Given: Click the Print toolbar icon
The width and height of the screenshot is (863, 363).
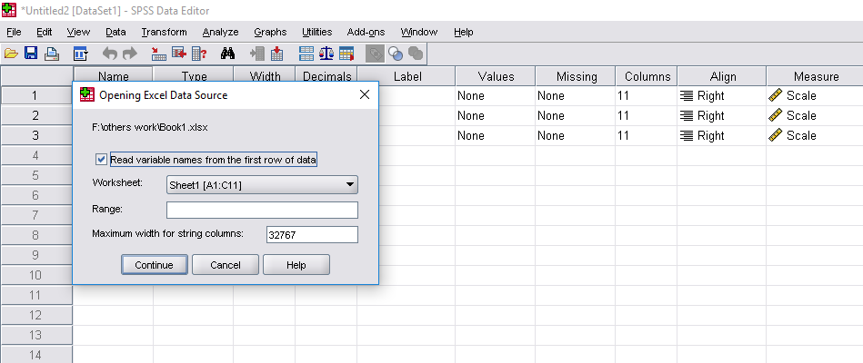Looking at the screenshot, I should coord(52,54).
